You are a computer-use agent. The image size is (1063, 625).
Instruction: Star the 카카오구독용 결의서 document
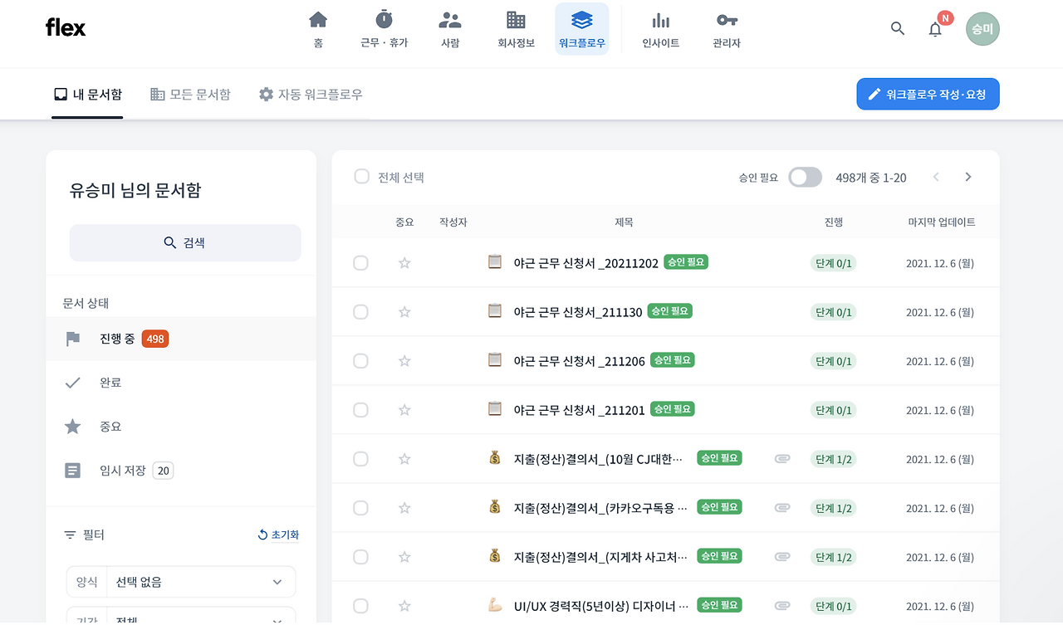coord(404,508)
